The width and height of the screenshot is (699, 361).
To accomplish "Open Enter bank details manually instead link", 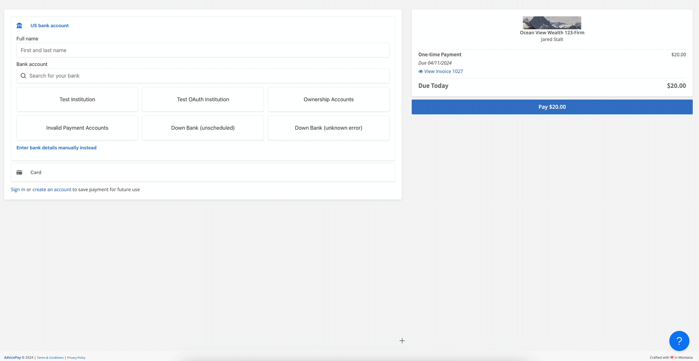I will (x=56, y=148).
